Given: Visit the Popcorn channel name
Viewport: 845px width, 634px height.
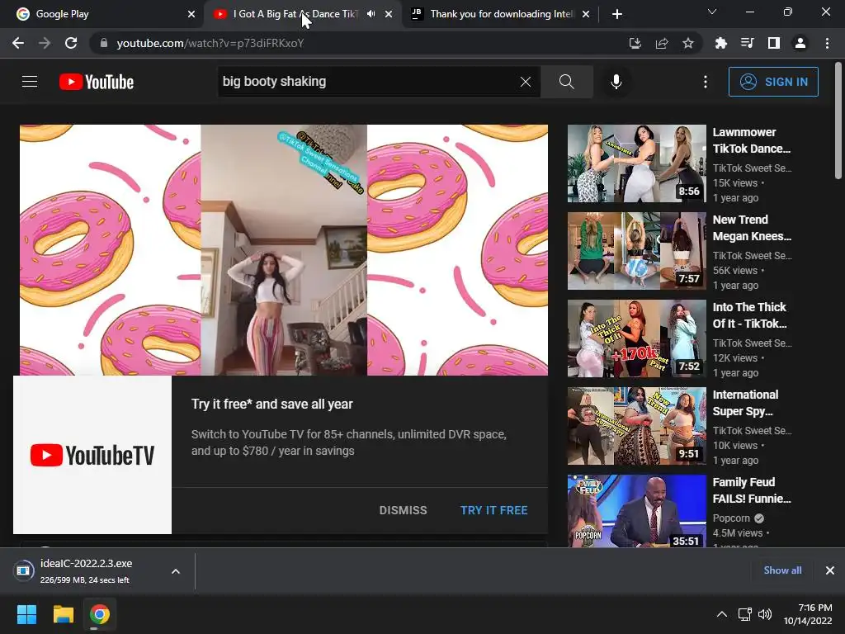Looking at the screenshot, I should [731, 518].
